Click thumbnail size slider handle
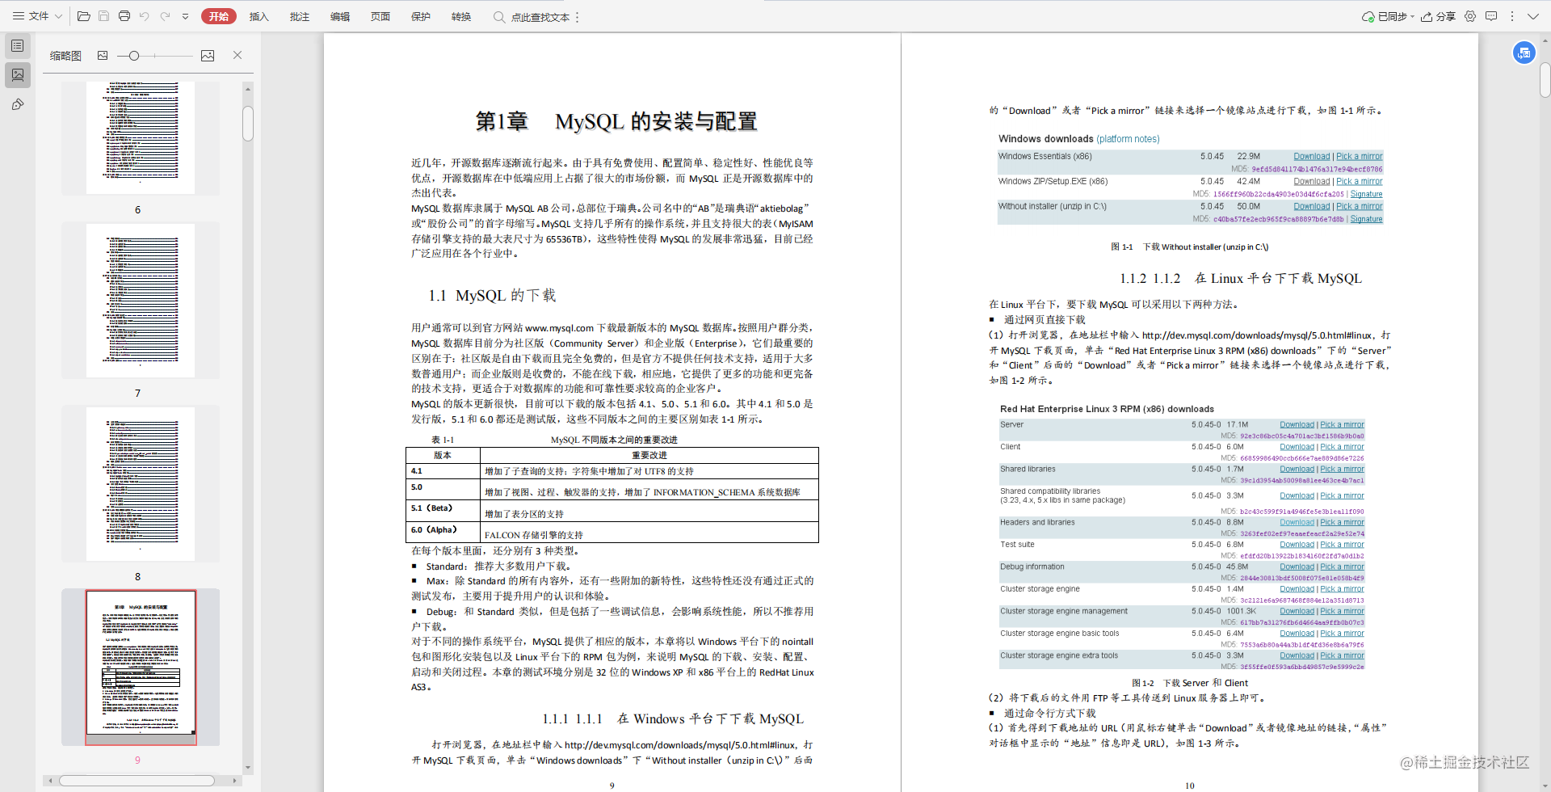 tap(134, 55)
